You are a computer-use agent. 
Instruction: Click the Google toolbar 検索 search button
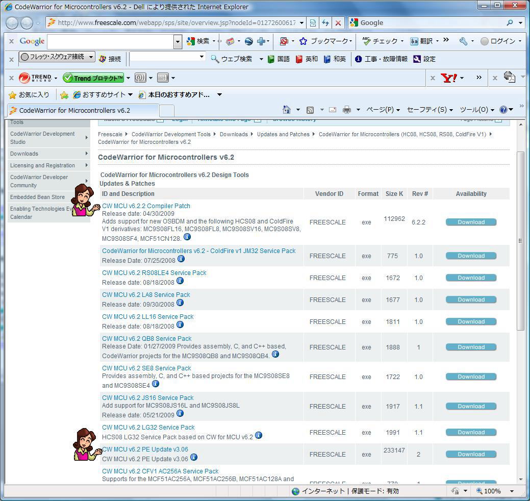click(x=198, y=41)
